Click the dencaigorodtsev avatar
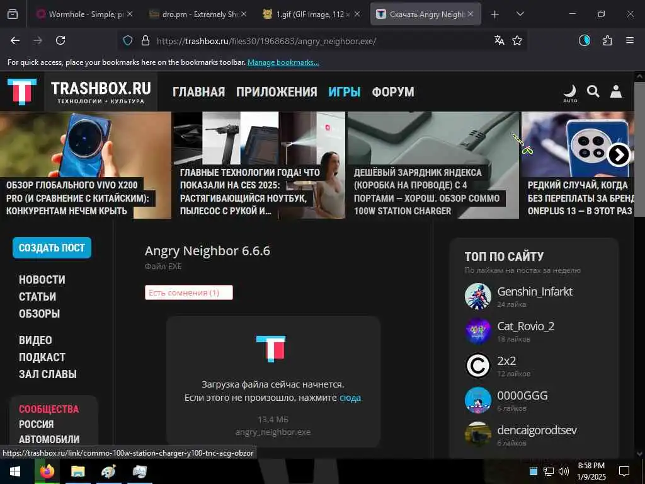The image size is (645, 484). [477, 435]
